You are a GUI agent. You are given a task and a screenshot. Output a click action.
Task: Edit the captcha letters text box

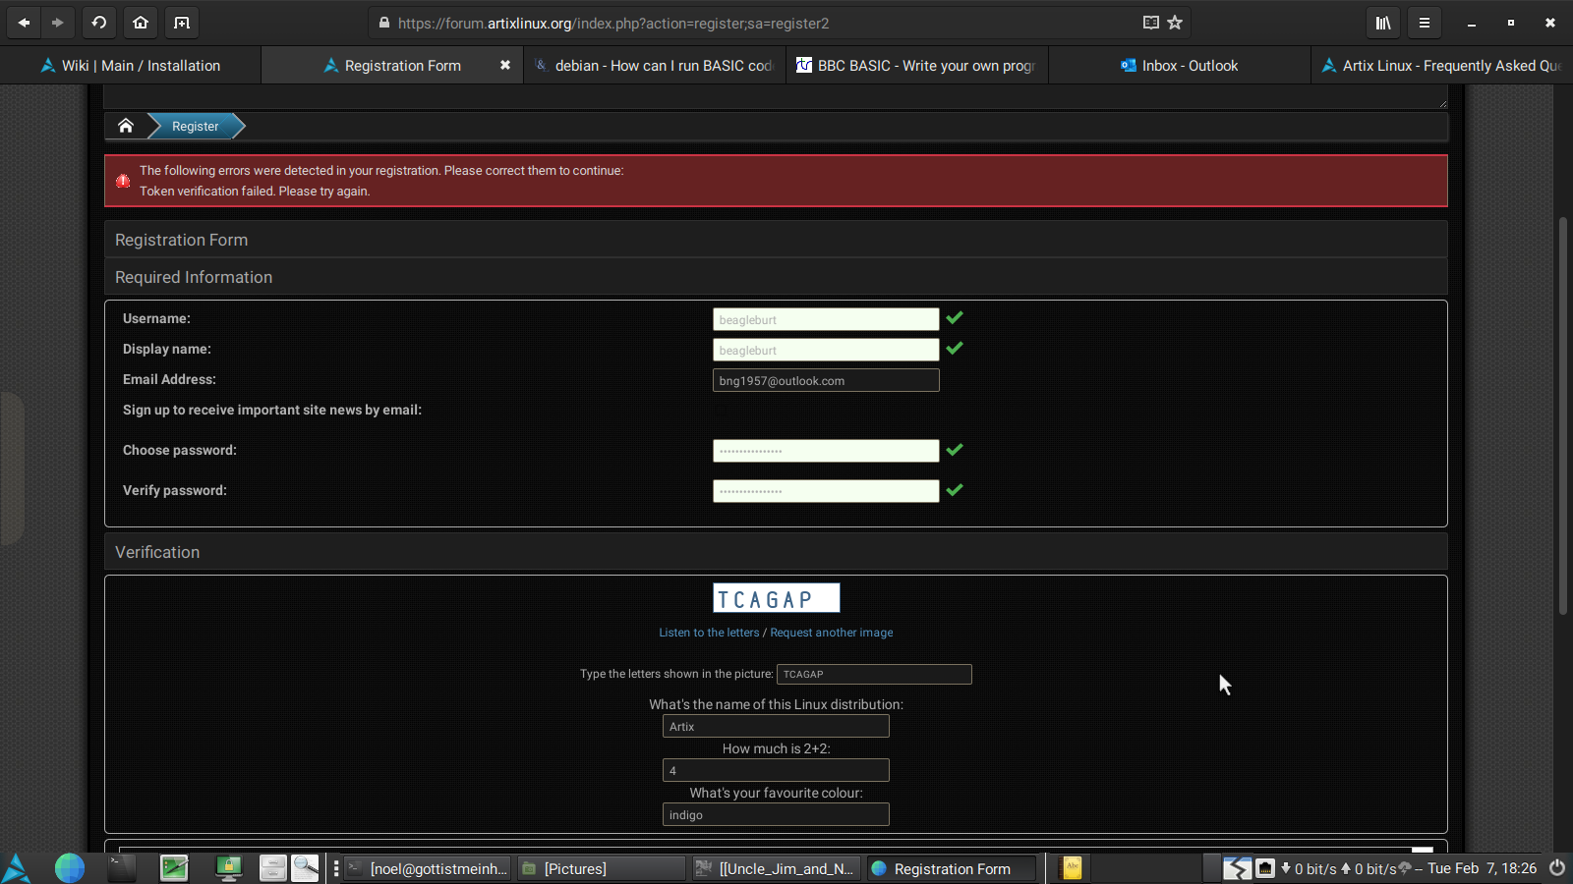pos(874,674)
